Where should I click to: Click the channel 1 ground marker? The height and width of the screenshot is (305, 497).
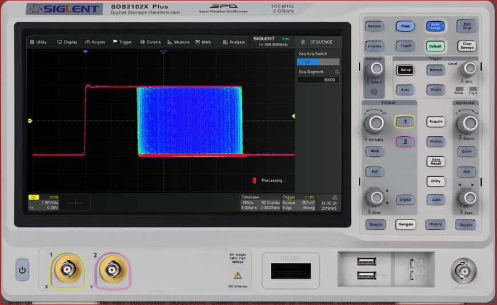click(30, 120)
